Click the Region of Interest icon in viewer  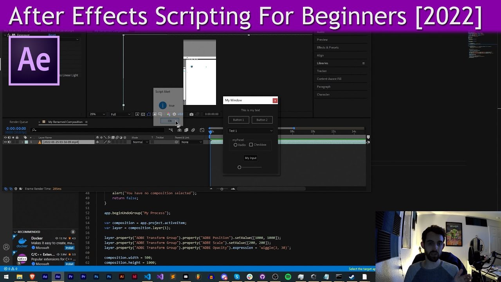click(x=155, y=114)
